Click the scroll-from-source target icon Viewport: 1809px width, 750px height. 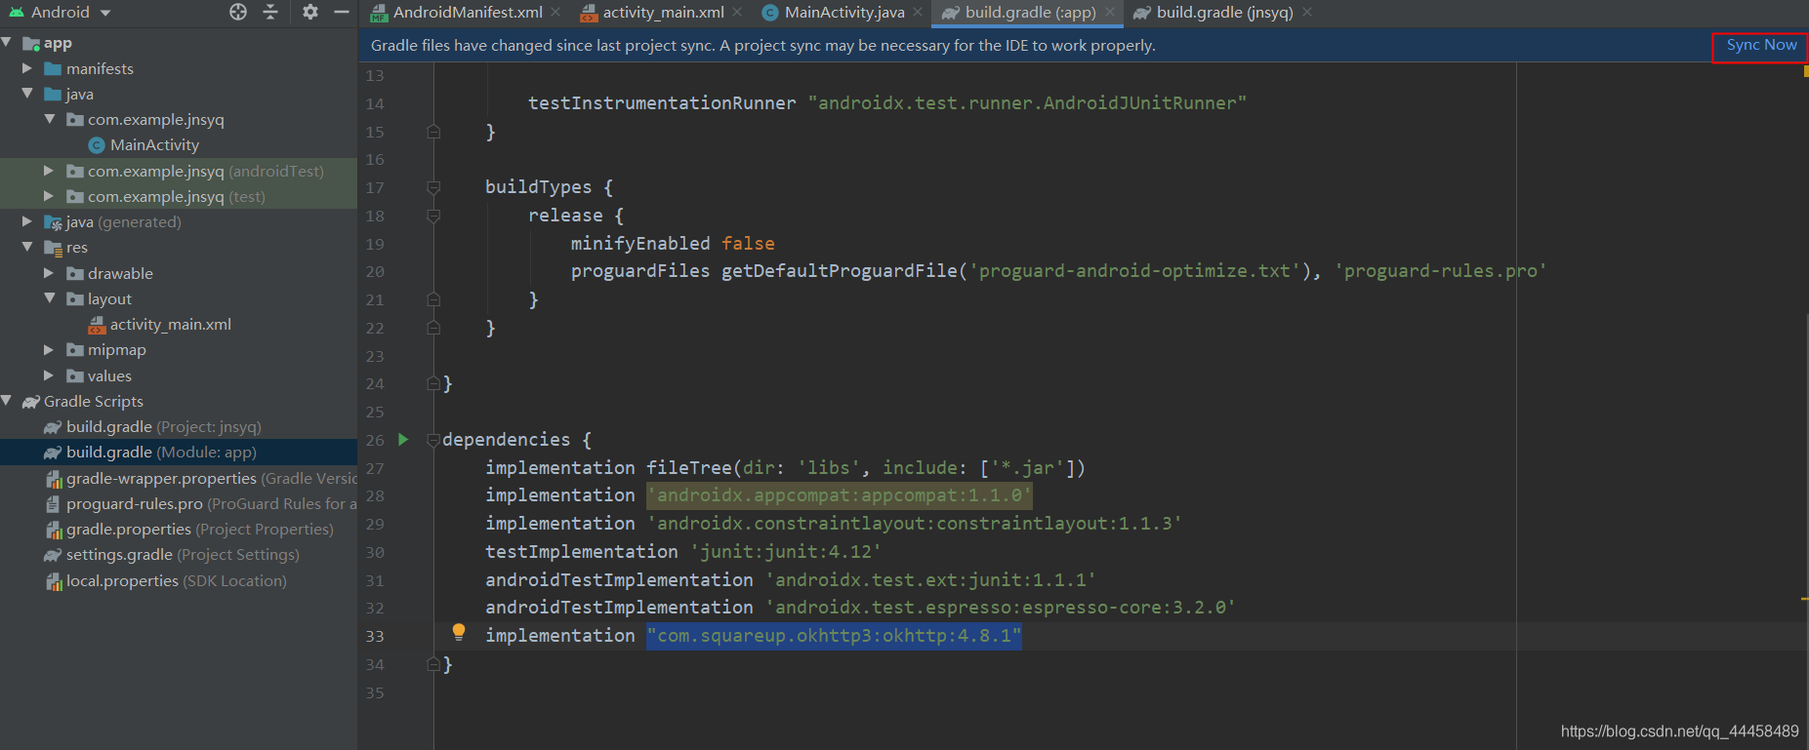[238, 12]
